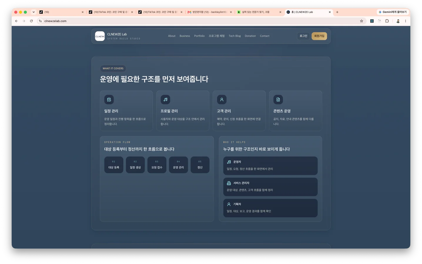Screen dimensions: 422x264
Task: Click the browser forward arrow
Action: (x=24, y=21)
